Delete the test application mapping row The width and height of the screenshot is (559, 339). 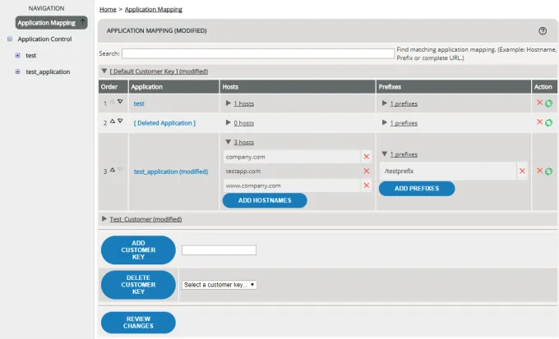coord(539,103)
